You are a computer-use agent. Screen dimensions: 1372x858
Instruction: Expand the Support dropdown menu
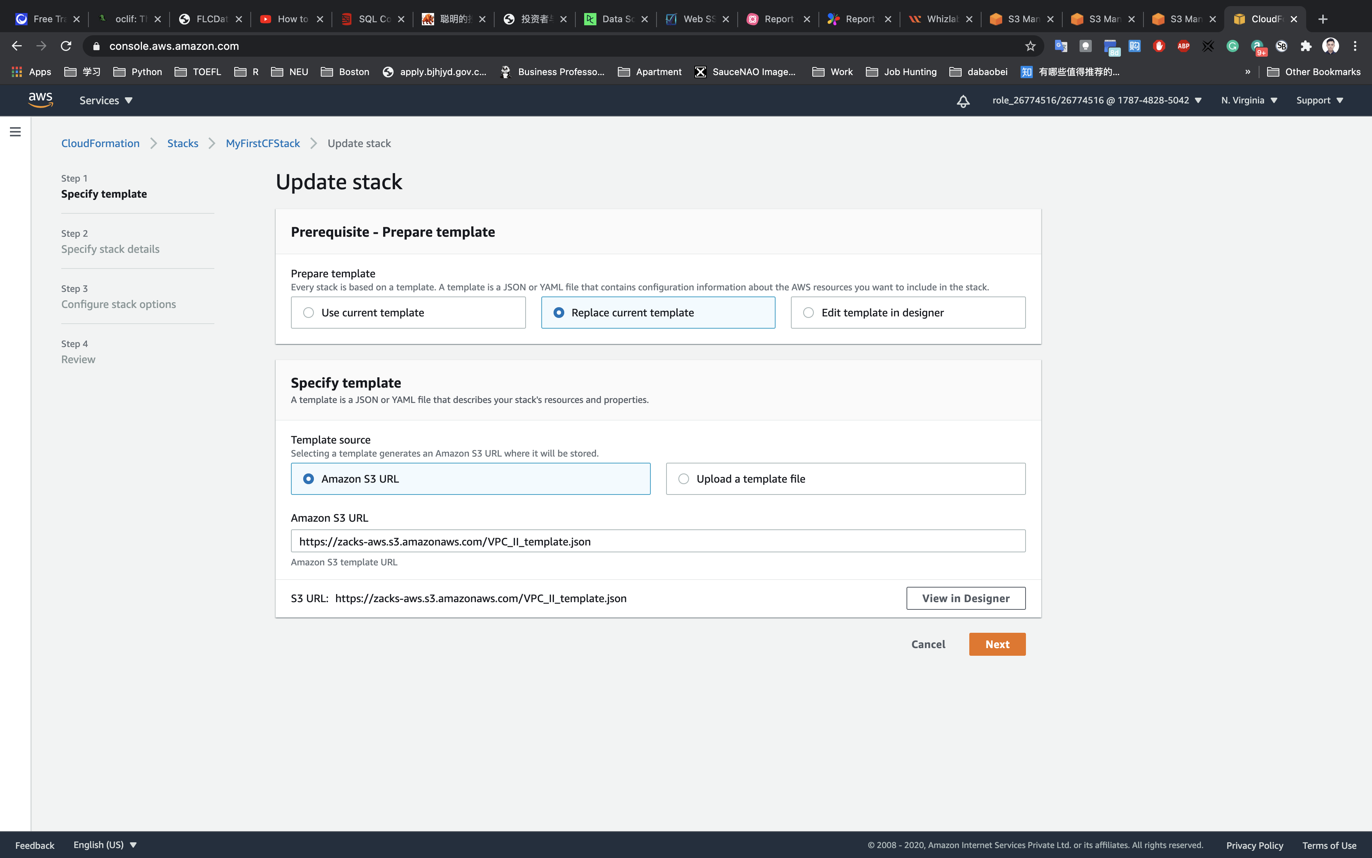pos(1319,100)
